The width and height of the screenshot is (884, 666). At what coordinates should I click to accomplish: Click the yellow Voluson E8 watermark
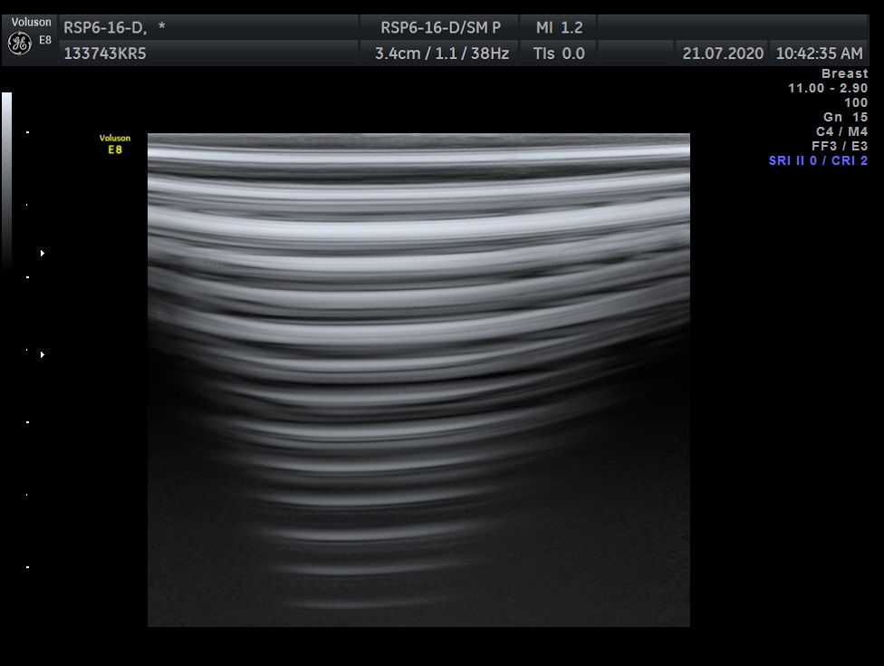pyautogui.click(x=115, y=144)
